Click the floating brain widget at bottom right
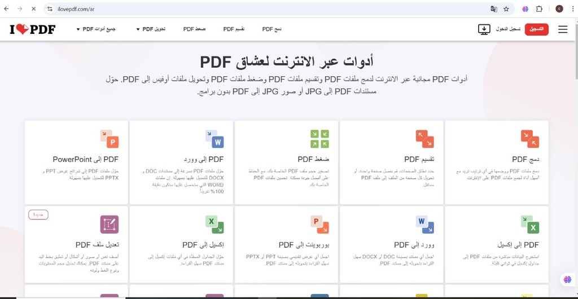Viewport: 578px width, 299px height. pos(567,279)
